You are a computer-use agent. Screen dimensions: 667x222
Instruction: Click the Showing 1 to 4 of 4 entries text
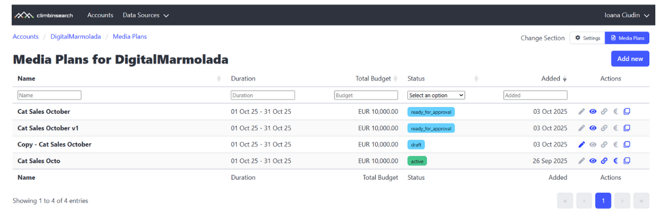(51, 200)
